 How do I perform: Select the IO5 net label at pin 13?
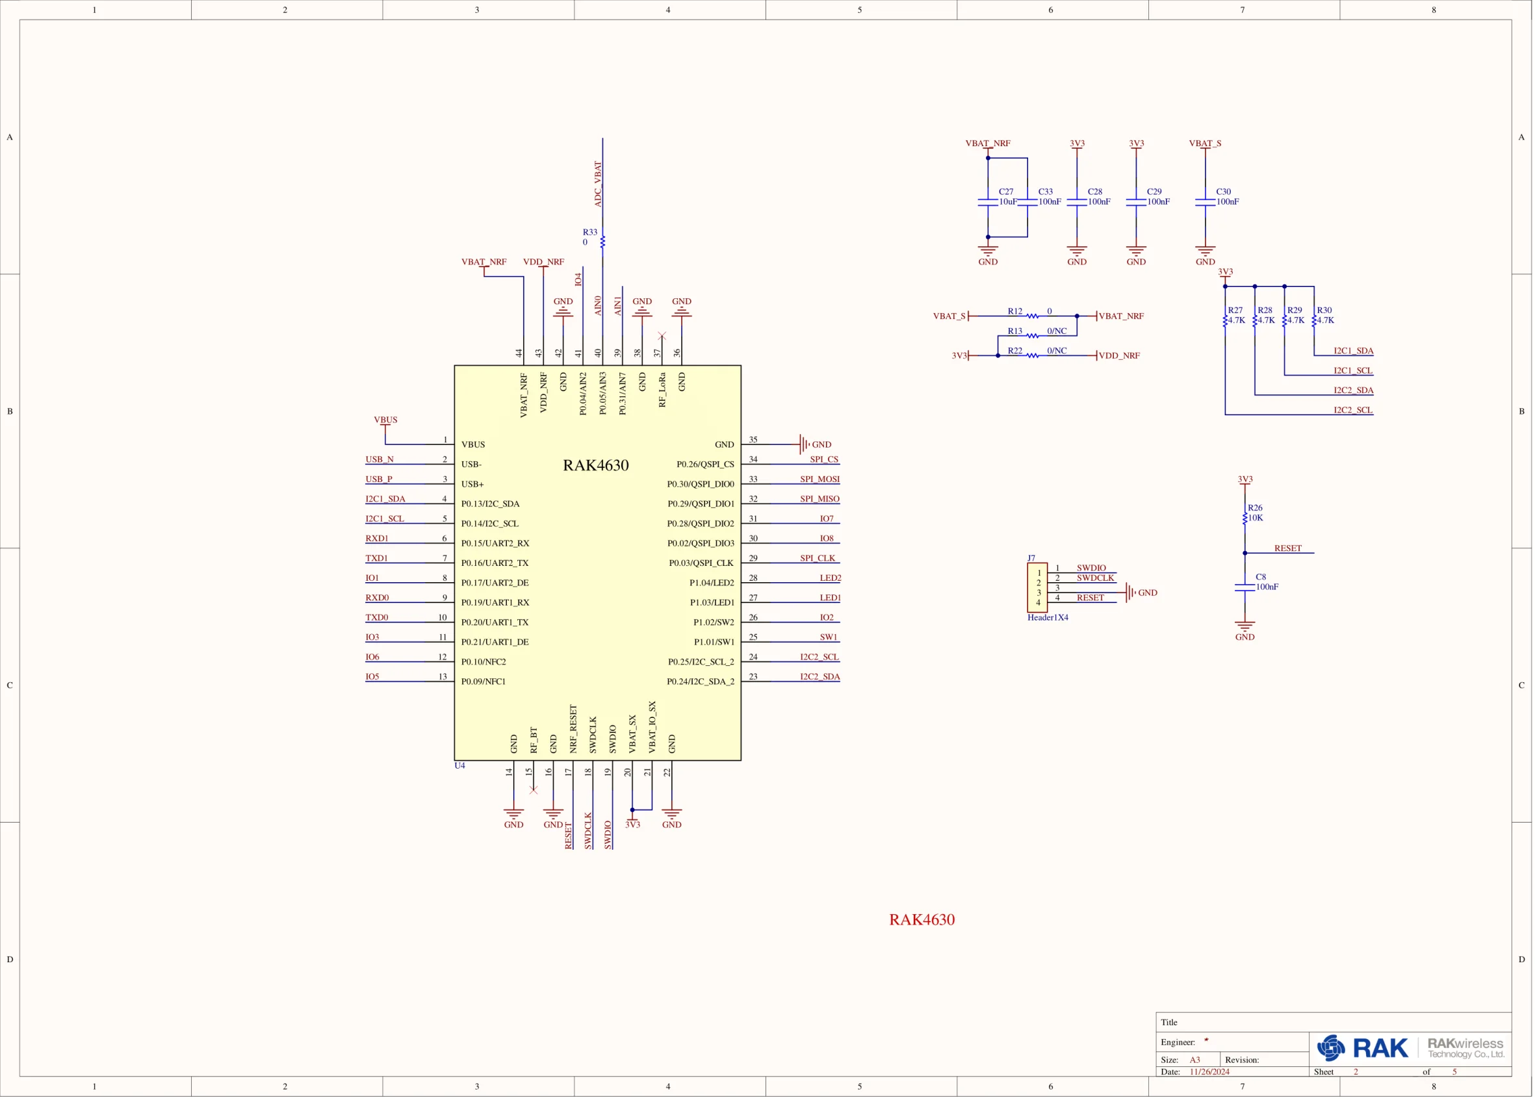pyautogui.click(x=372, y=676)
